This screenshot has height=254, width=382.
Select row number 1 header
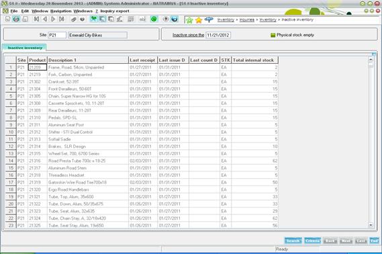(x=11, y=67)
